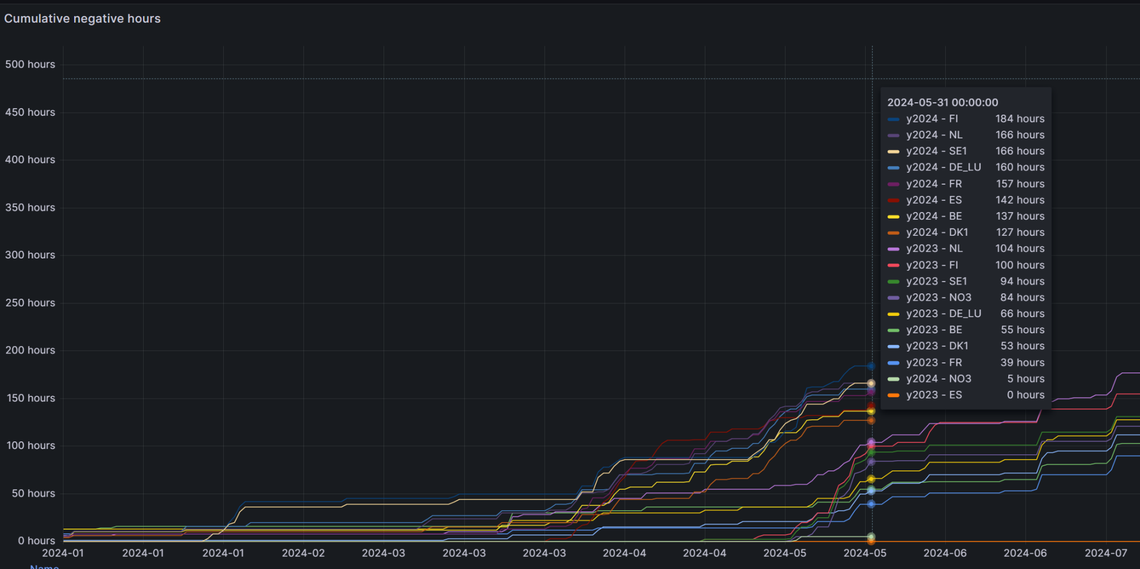The width and height of the screenshot is (1140, 569).
Task: Click the 5 hours value in tooltip
Action: (x=1026, y=378)
